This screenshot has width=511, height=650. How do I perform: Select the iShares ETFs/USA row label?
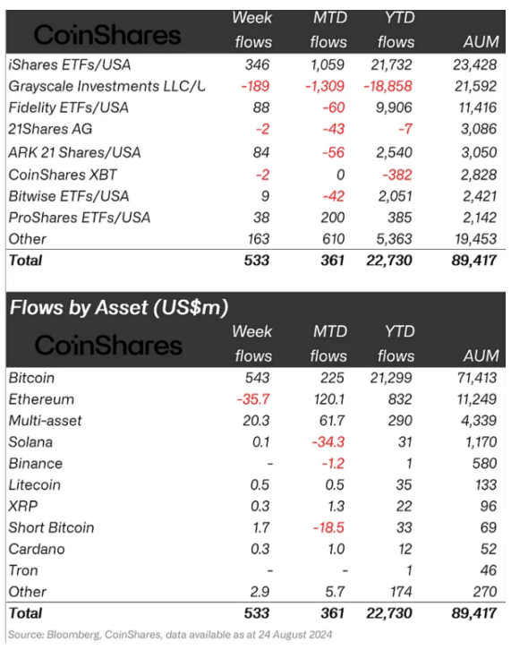[x=70, y=65]
